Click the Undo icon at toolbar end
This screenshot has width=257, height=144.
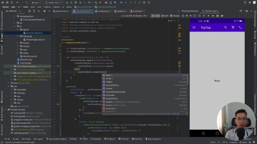(x=149, y=2)
